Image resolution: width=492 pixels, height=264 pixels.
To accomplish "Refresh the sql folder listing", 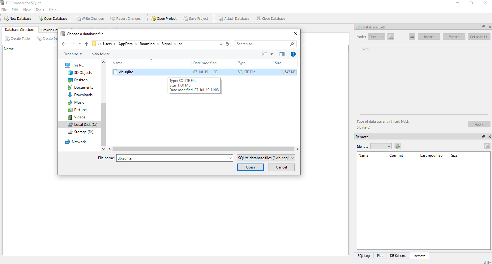I will [227, 44].
